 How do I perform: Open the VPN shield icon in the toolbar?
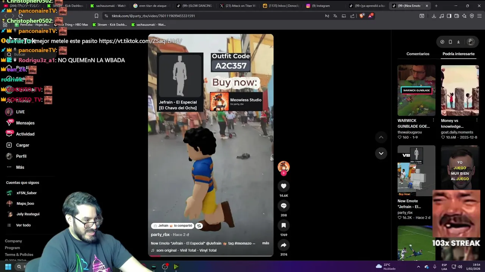coord(472,16)
